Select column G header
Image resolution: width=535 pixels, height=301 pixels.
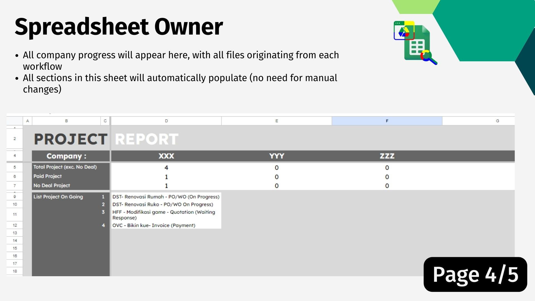pos(478,121)
